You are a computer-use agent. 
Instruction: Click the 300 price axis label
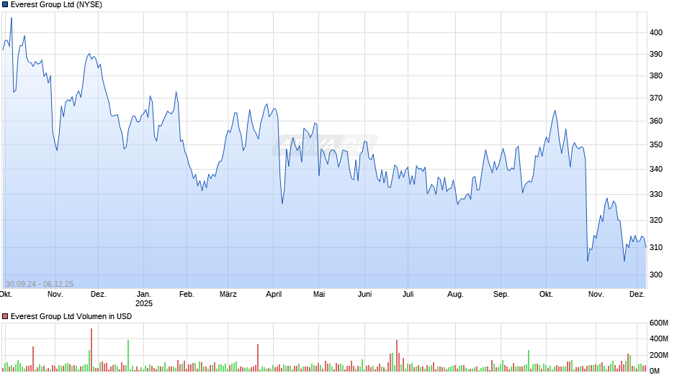tap(656, 275)
